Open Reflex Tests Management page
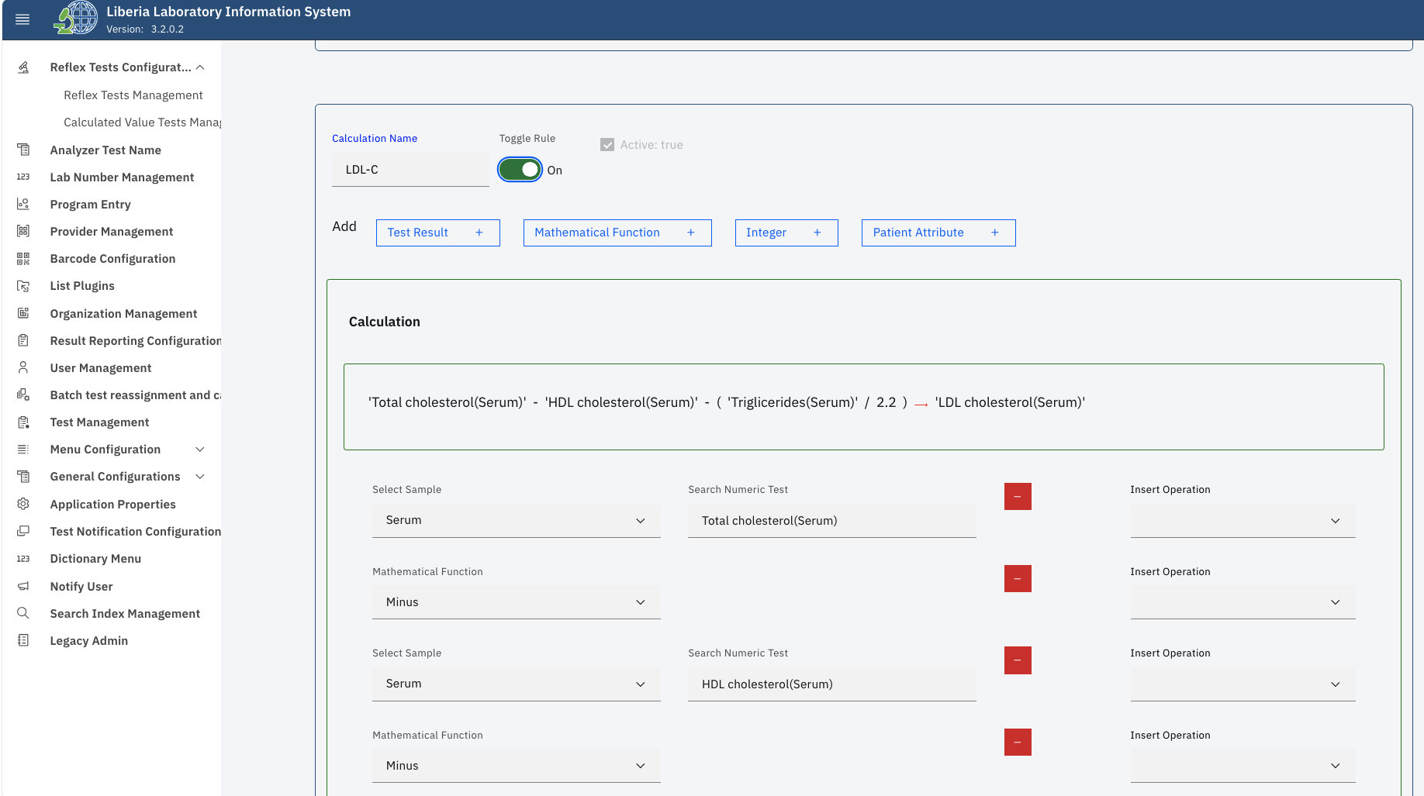1424x796 pixels. click(133, 95)
